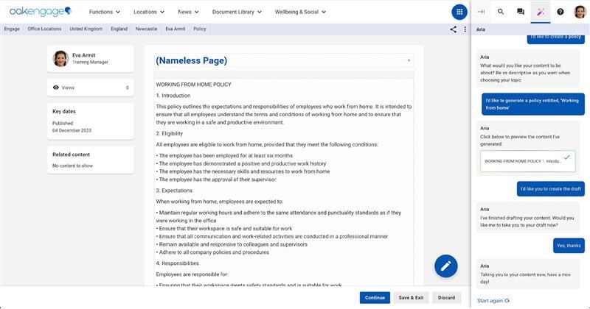This screenshot has height=309, width=590.
Task: Click the Views eye icon
Action: (56, 88)
